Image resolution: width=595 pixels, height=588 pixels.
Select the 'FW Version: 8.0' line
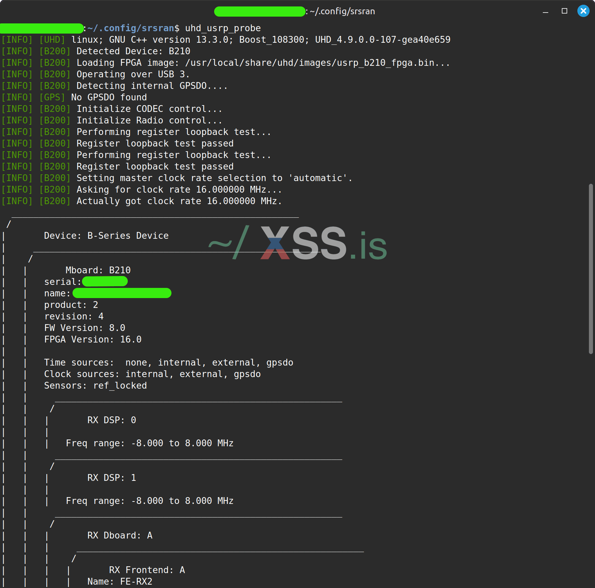(x=84, y=328)
